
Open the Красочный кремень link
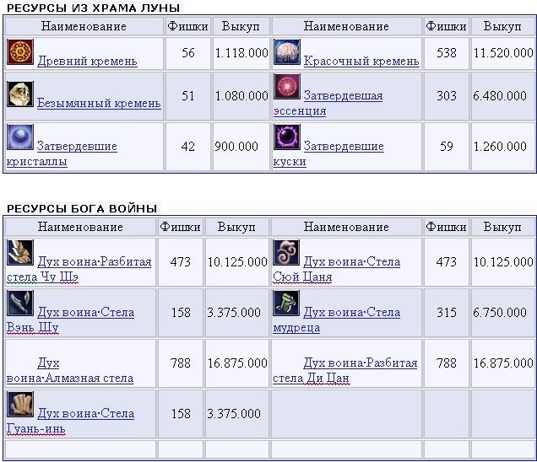[x=361, y=61]
